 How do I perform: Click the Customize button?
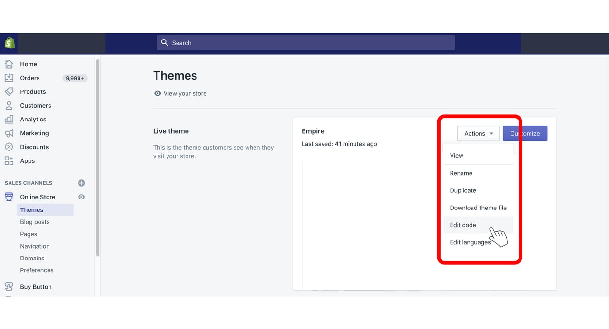pos(525,133)
